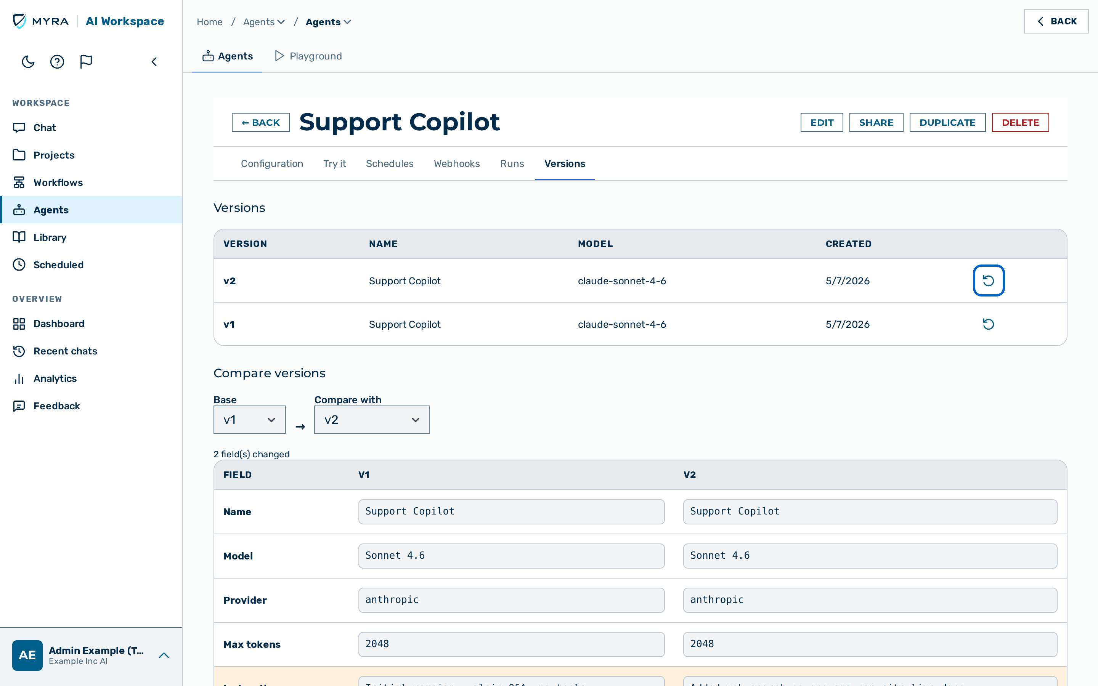The height and width of the screenshot is (686, 1098).
Task: Click the V2 Max tokens field 2048
Action: 870,644
